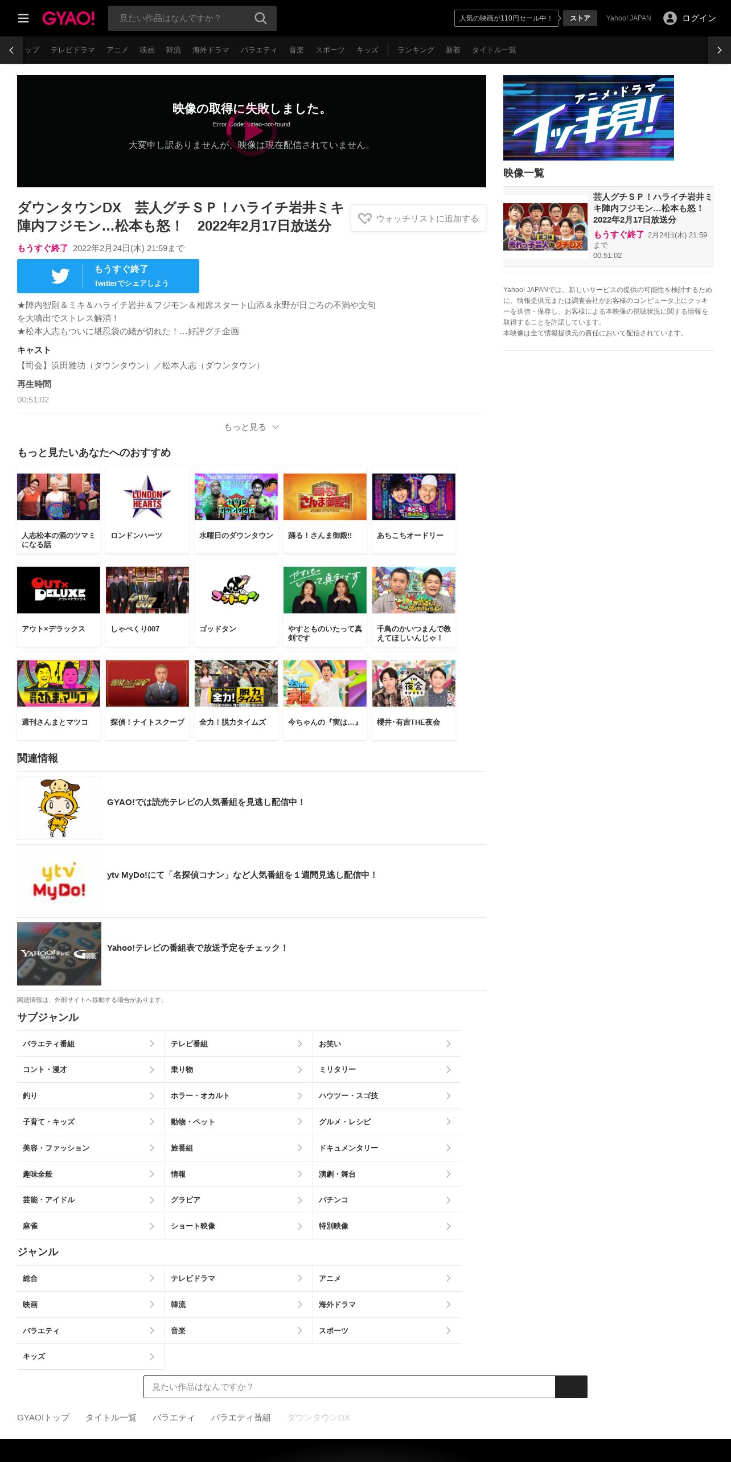731x1462 pixels.
Task: Click the 110円 movie sale banner
Action: point(506,18)
